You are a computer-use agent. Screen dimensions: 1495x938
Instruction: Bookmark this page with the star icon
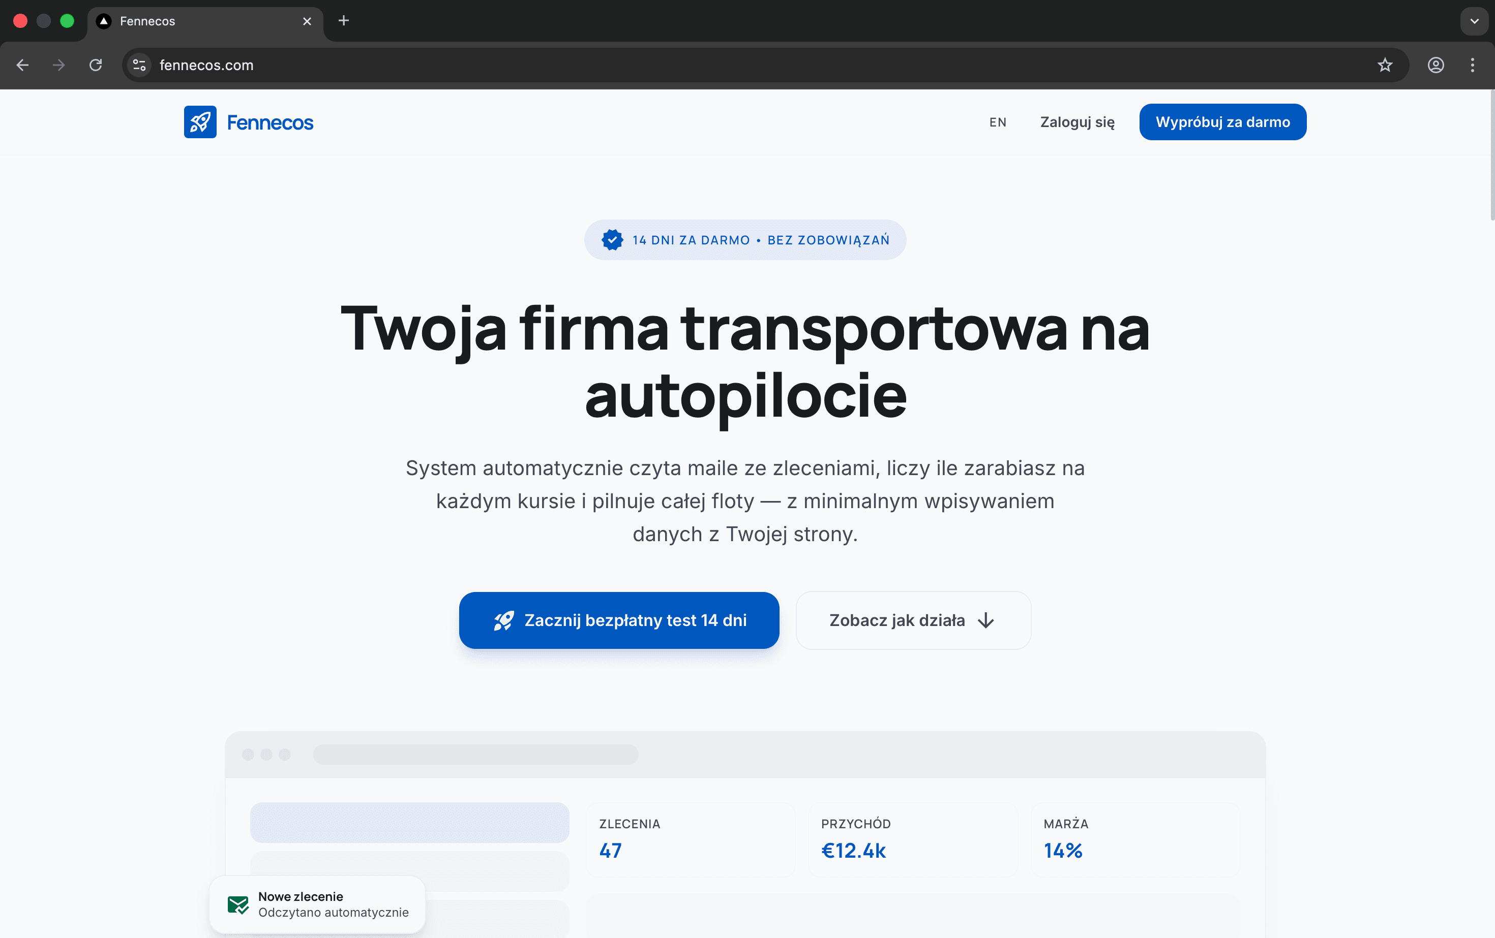pyautogui.click(x=1385, y=65)
